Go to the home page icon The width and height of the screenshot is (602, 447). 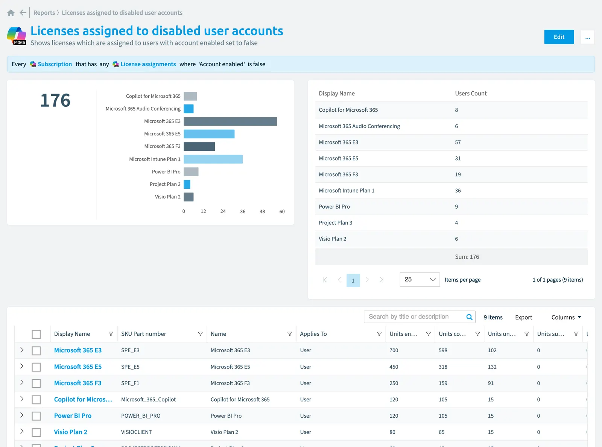(11, 13)
